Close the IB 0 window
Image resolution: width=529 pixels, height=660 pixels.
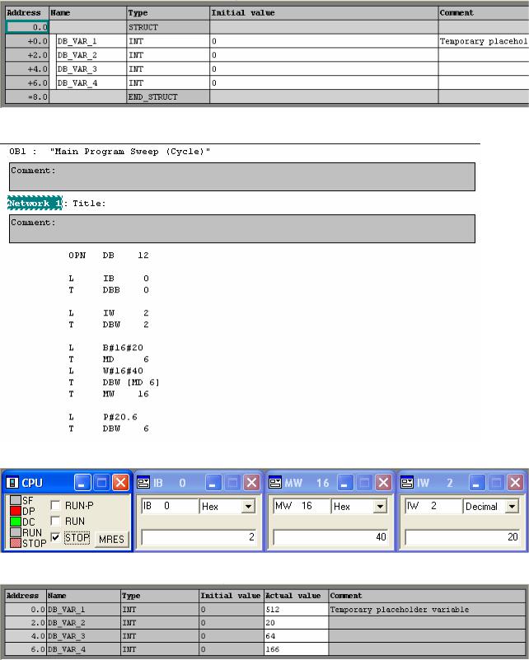(x=251, y=483)
